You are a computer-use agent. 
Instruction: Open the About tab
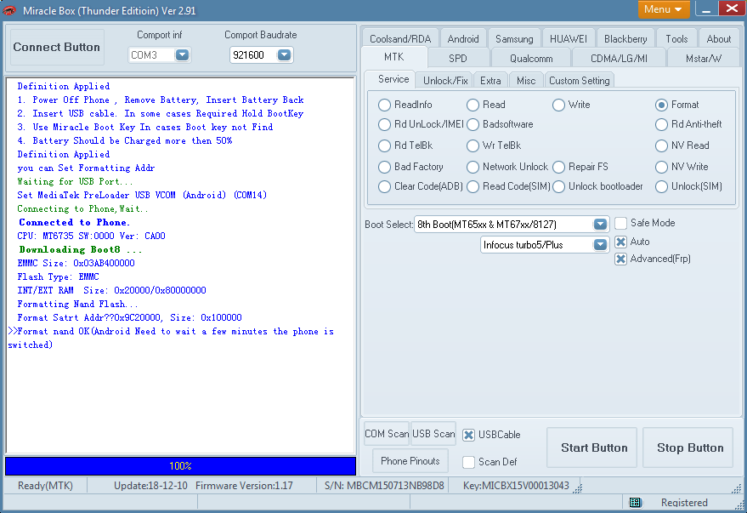pyautogui.click(x=718, y=38)
